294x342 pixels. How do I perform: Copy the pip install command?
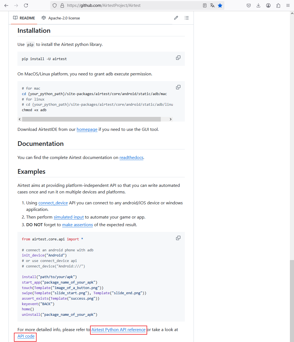coord(178,58)
